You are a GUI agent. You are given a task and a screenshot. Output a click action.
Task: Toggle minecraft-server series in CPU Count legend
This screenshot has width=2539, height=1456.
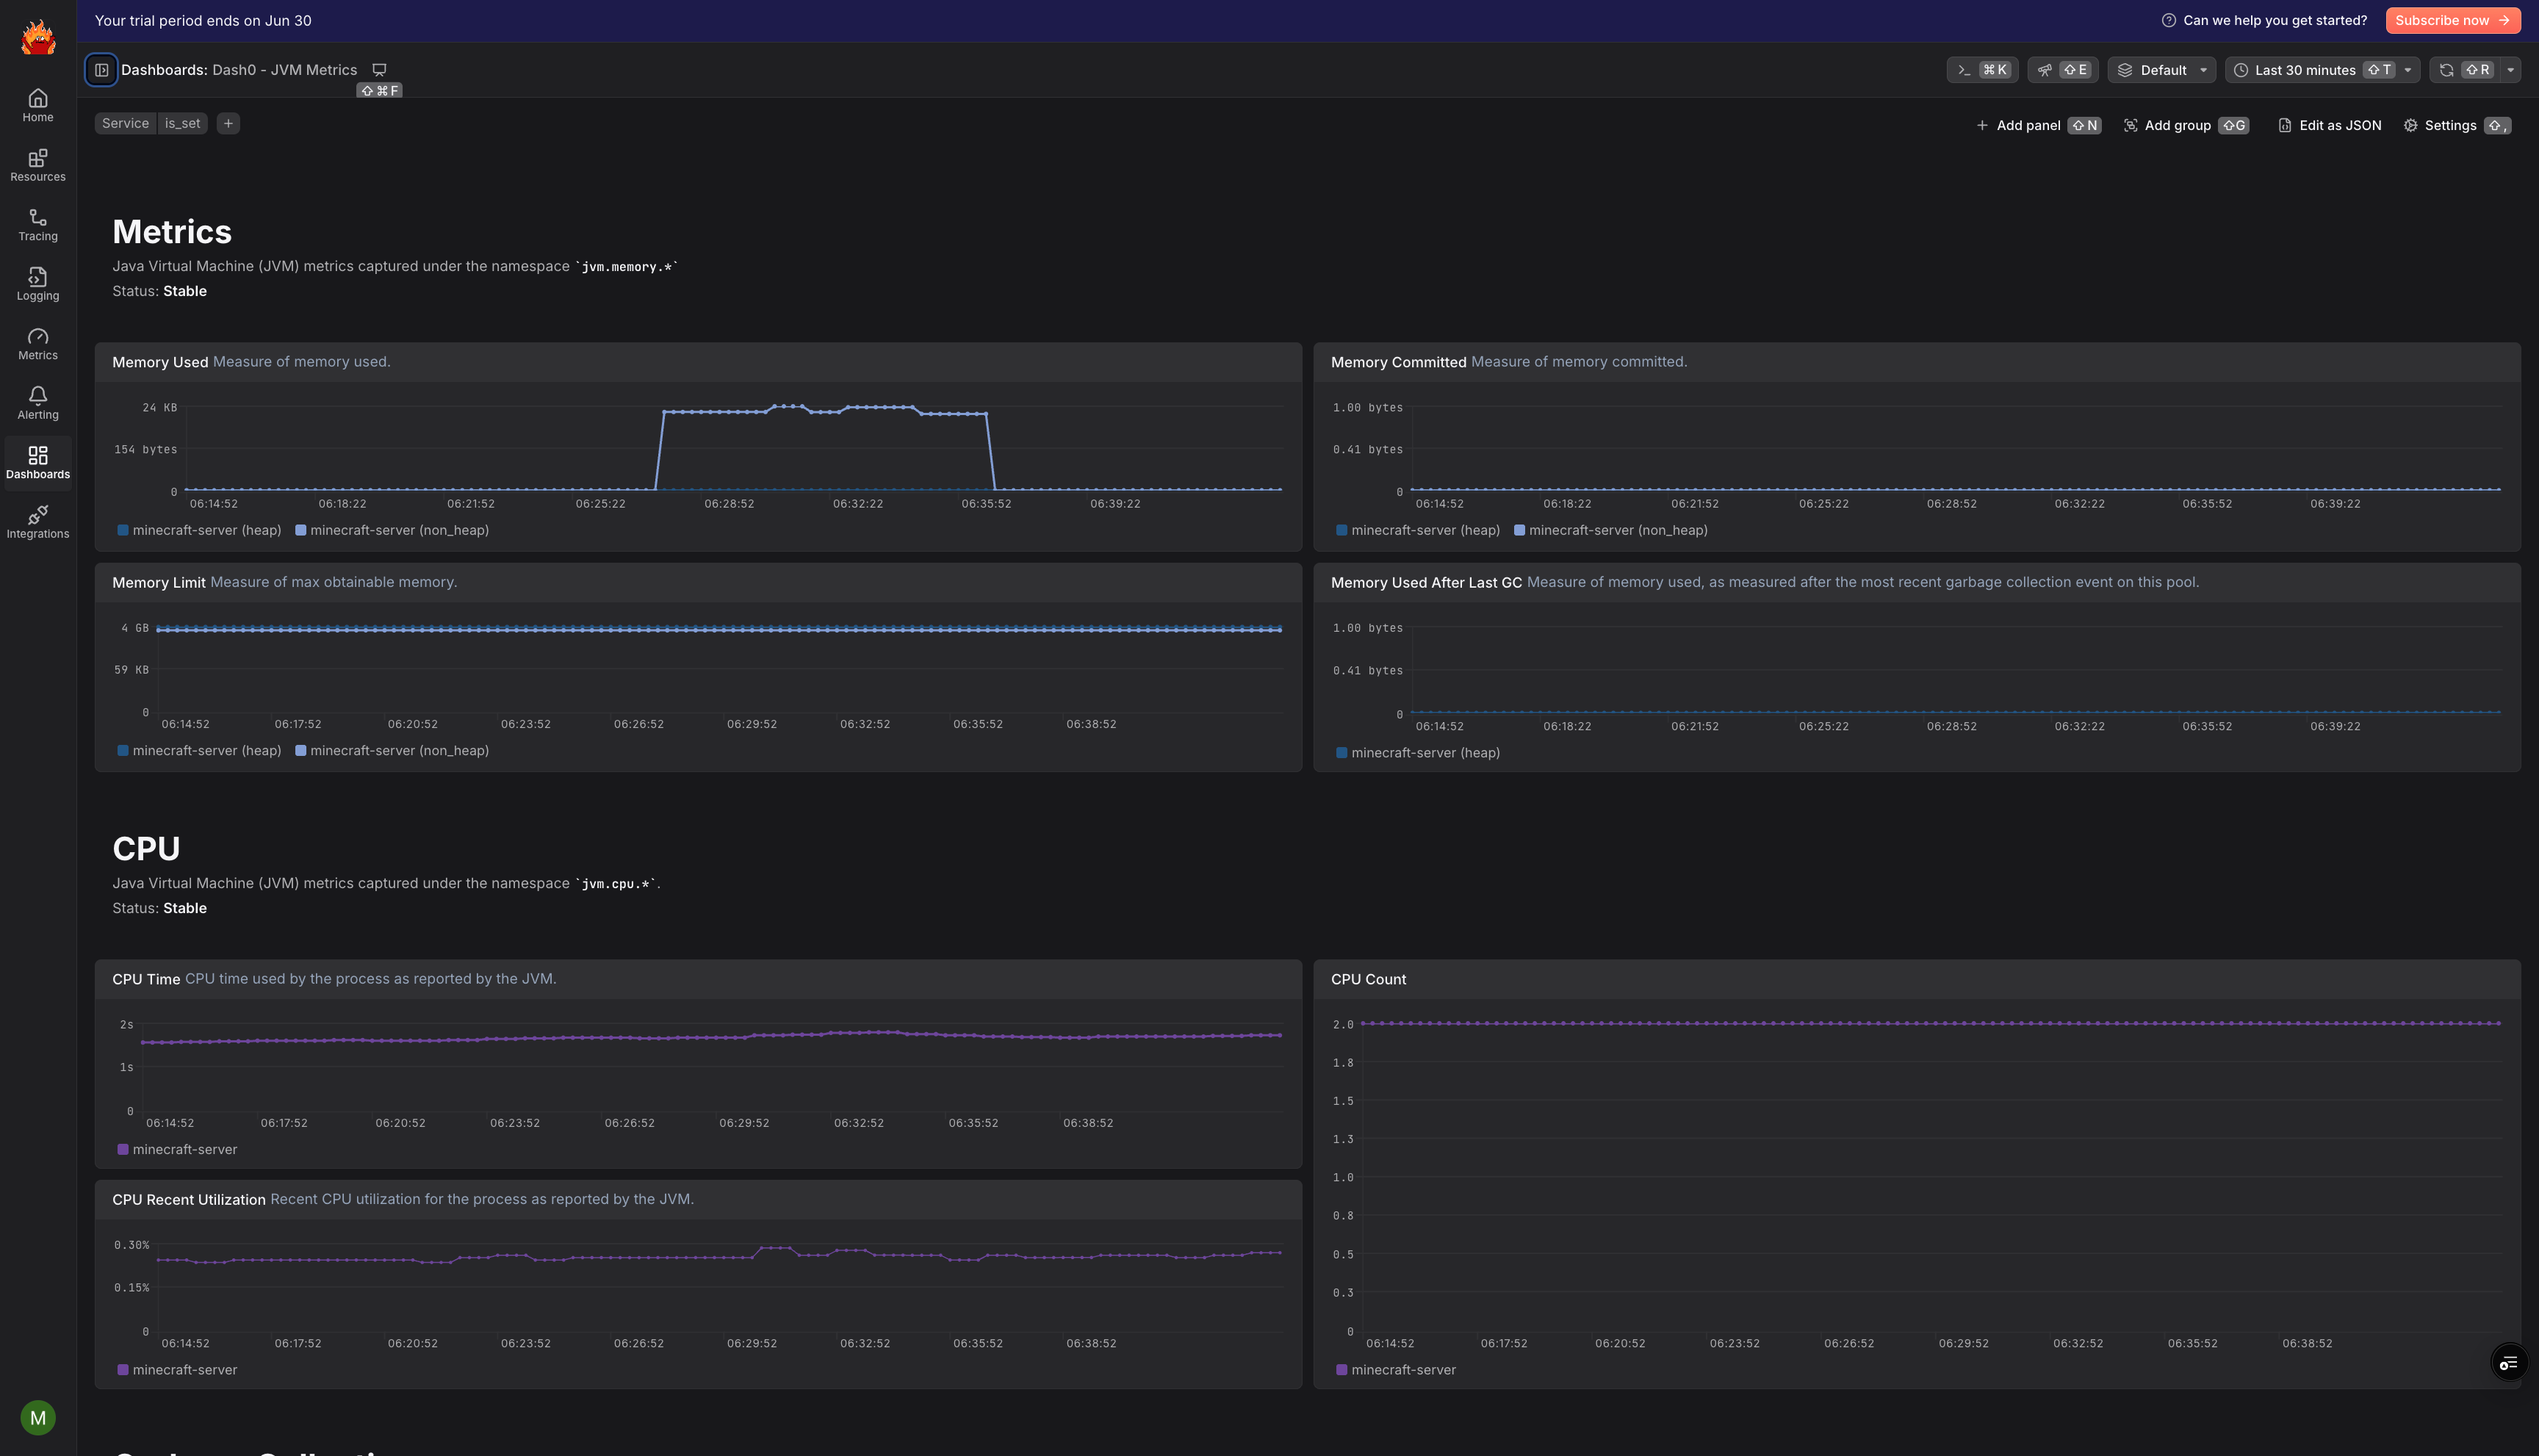click(x=1403, y=1370)
